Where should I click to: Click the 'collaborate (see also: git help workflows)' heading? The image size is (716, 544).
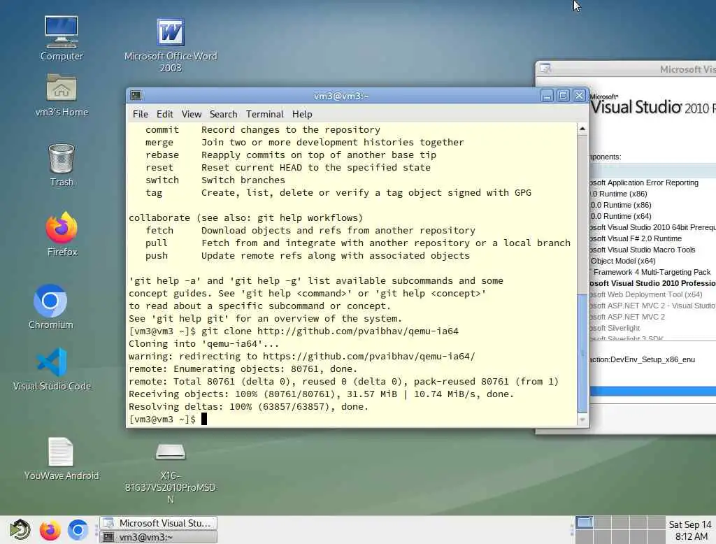coord(245,218)
